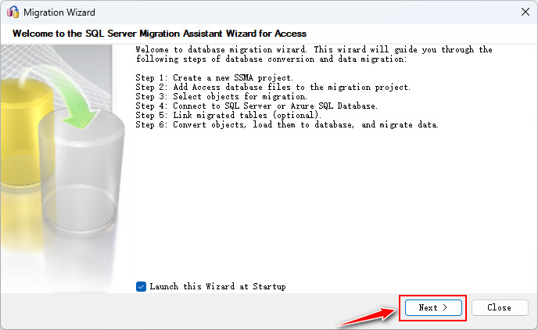The width and height of the screenshot is (538, 330).
Task: Select the Step 2 Add Access database files text
Action: (273, 87)
